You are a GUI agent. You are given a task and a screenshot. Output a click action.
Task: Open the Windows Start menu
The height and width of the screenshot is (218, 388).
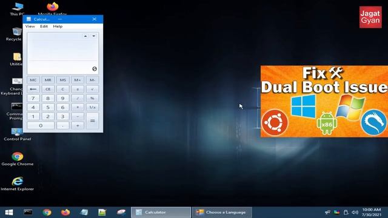9,213
